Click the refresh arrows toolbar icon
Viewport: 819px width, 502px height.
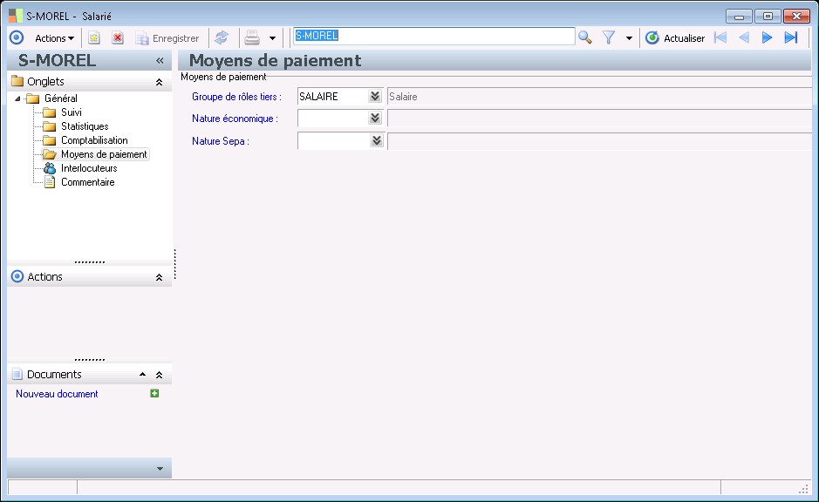click(222, 37)
